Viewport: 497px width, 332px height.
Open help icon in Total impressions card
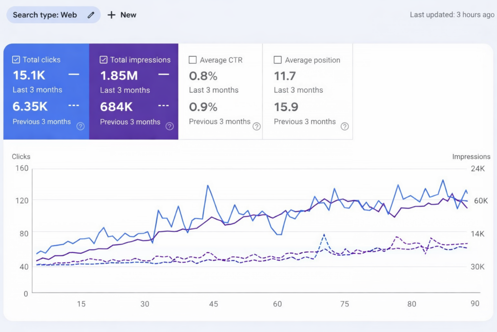click(169, 126)
